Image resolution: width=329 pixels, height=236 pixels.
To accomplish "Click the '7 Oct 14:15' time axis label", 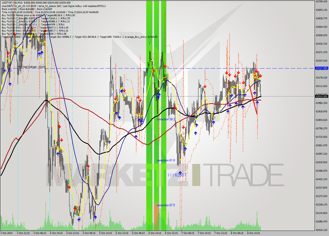I will pyautogui.click(x=204, y=233).
